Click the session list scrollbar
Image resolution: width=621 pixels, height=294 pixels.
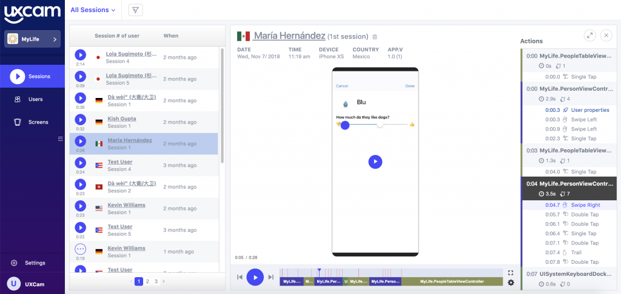(x=222, y=106)
